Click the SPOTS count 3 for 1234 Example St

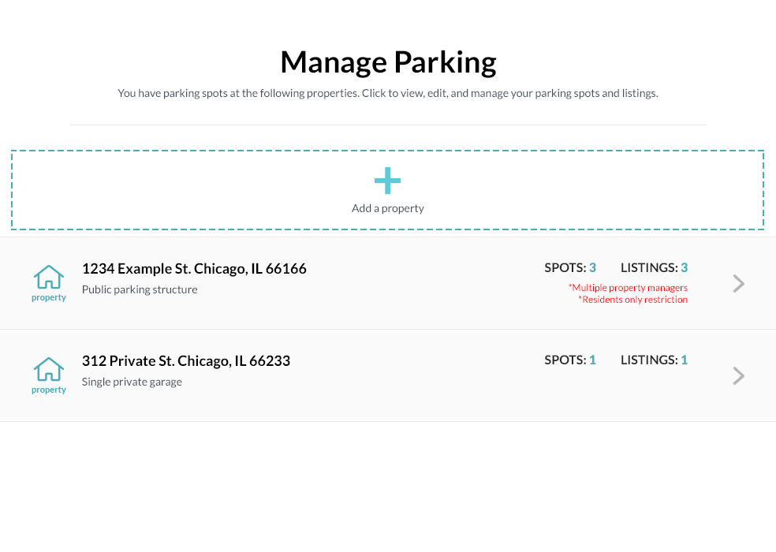592,267
